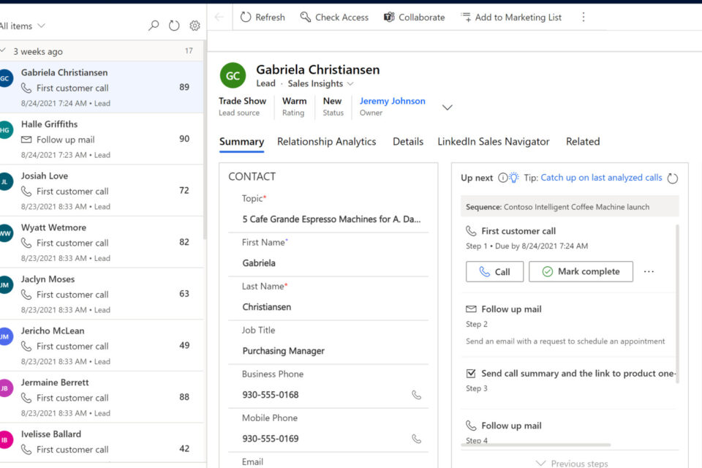Image resolution: width=702 pixels, height=468 pixels.
Task: Refresh the work list using circular arrow
Action: tap(174, 26)
